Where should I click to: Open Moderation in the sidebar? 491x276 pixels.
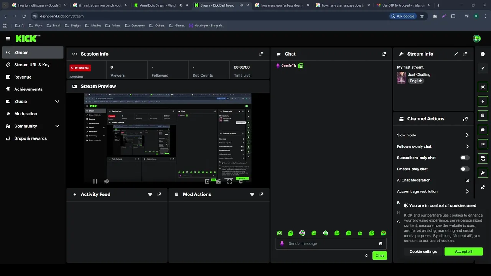(x=33, y=114)
